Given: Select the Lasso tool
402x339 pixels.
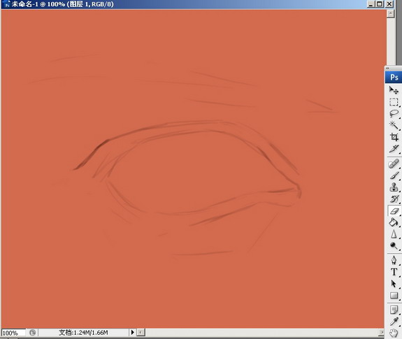Looking at the screenshot, I should [x=394, y=113].
